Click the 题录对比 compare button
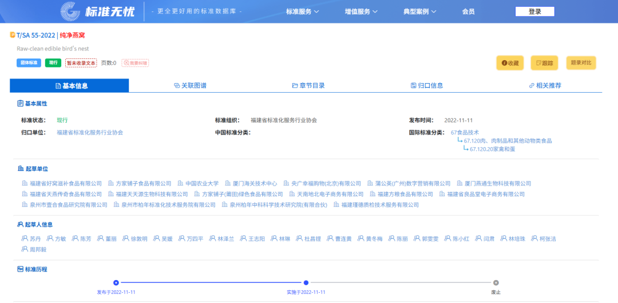 click(x=581, y=63)
